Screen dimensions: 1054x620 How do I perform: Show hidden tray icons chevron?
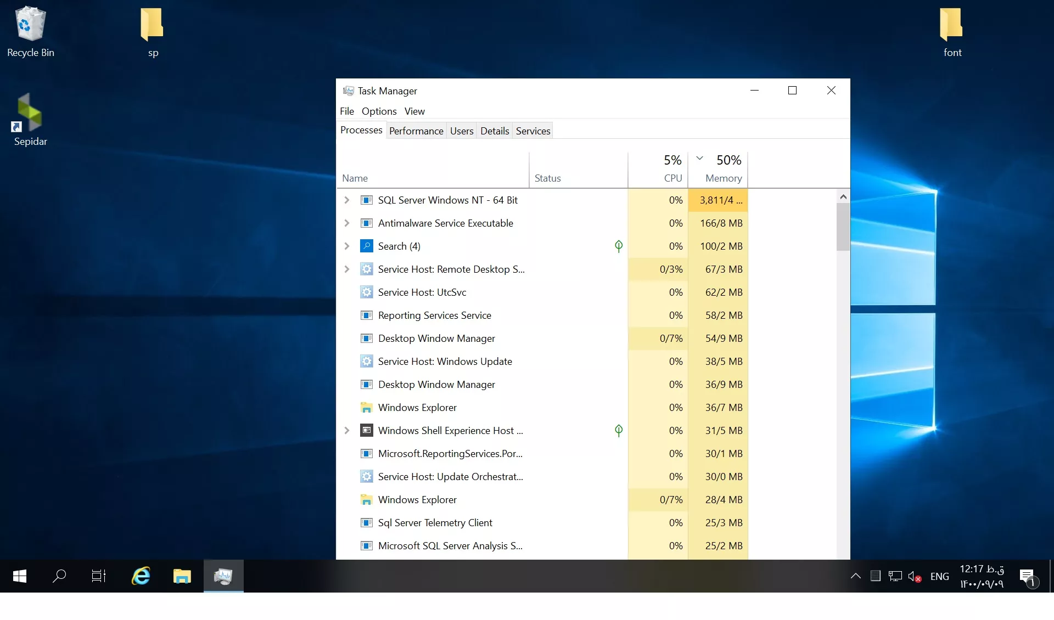click(855, 576)
